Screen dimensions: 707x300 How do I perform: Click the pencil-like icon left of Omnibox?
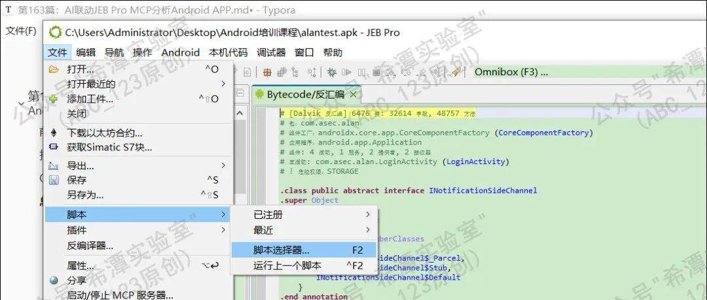tap(456, 72)
